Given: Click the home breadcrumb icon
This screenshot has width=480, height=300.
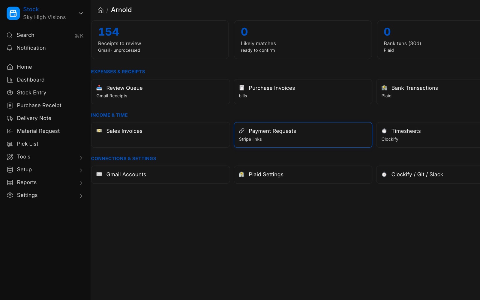Looking at the screenshot, I should pos(100,10).
